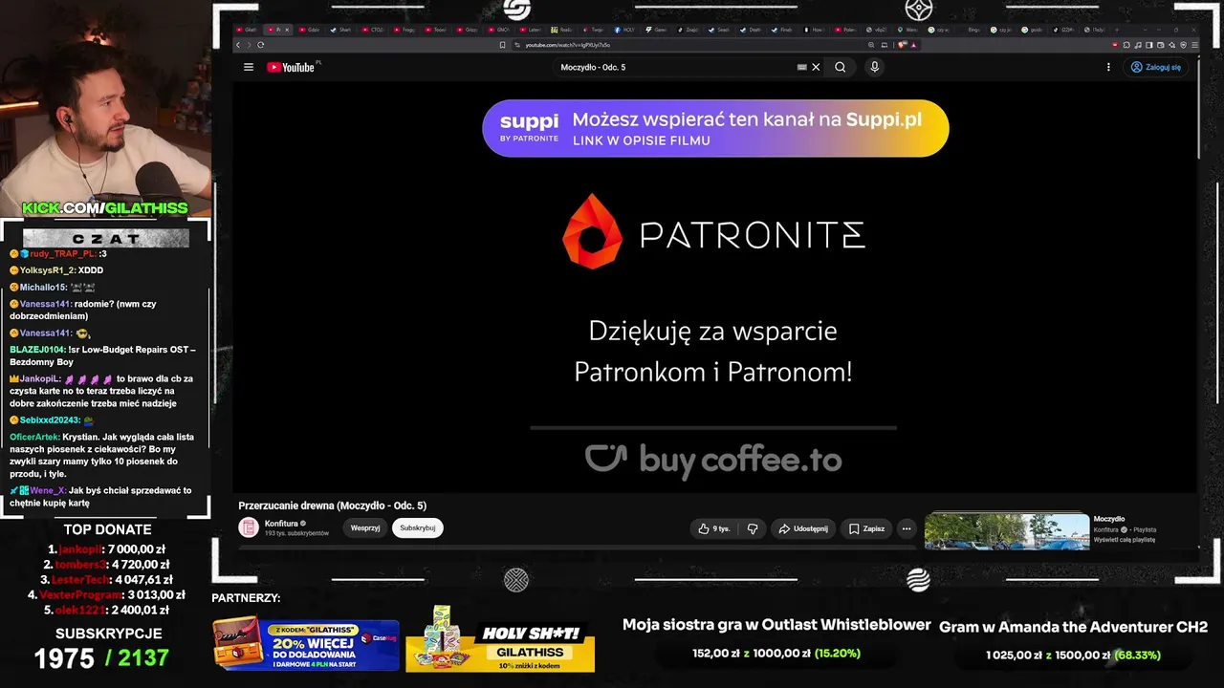This screenshot has width=1224, height=688.
Task: Click chat username JankopiL in chat
Action: [40, 379]
